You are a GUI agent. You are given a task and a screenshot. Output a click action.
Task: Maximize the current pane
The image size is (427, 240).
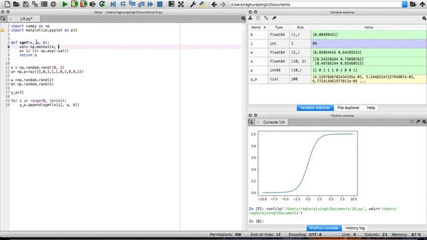[171, 4]
